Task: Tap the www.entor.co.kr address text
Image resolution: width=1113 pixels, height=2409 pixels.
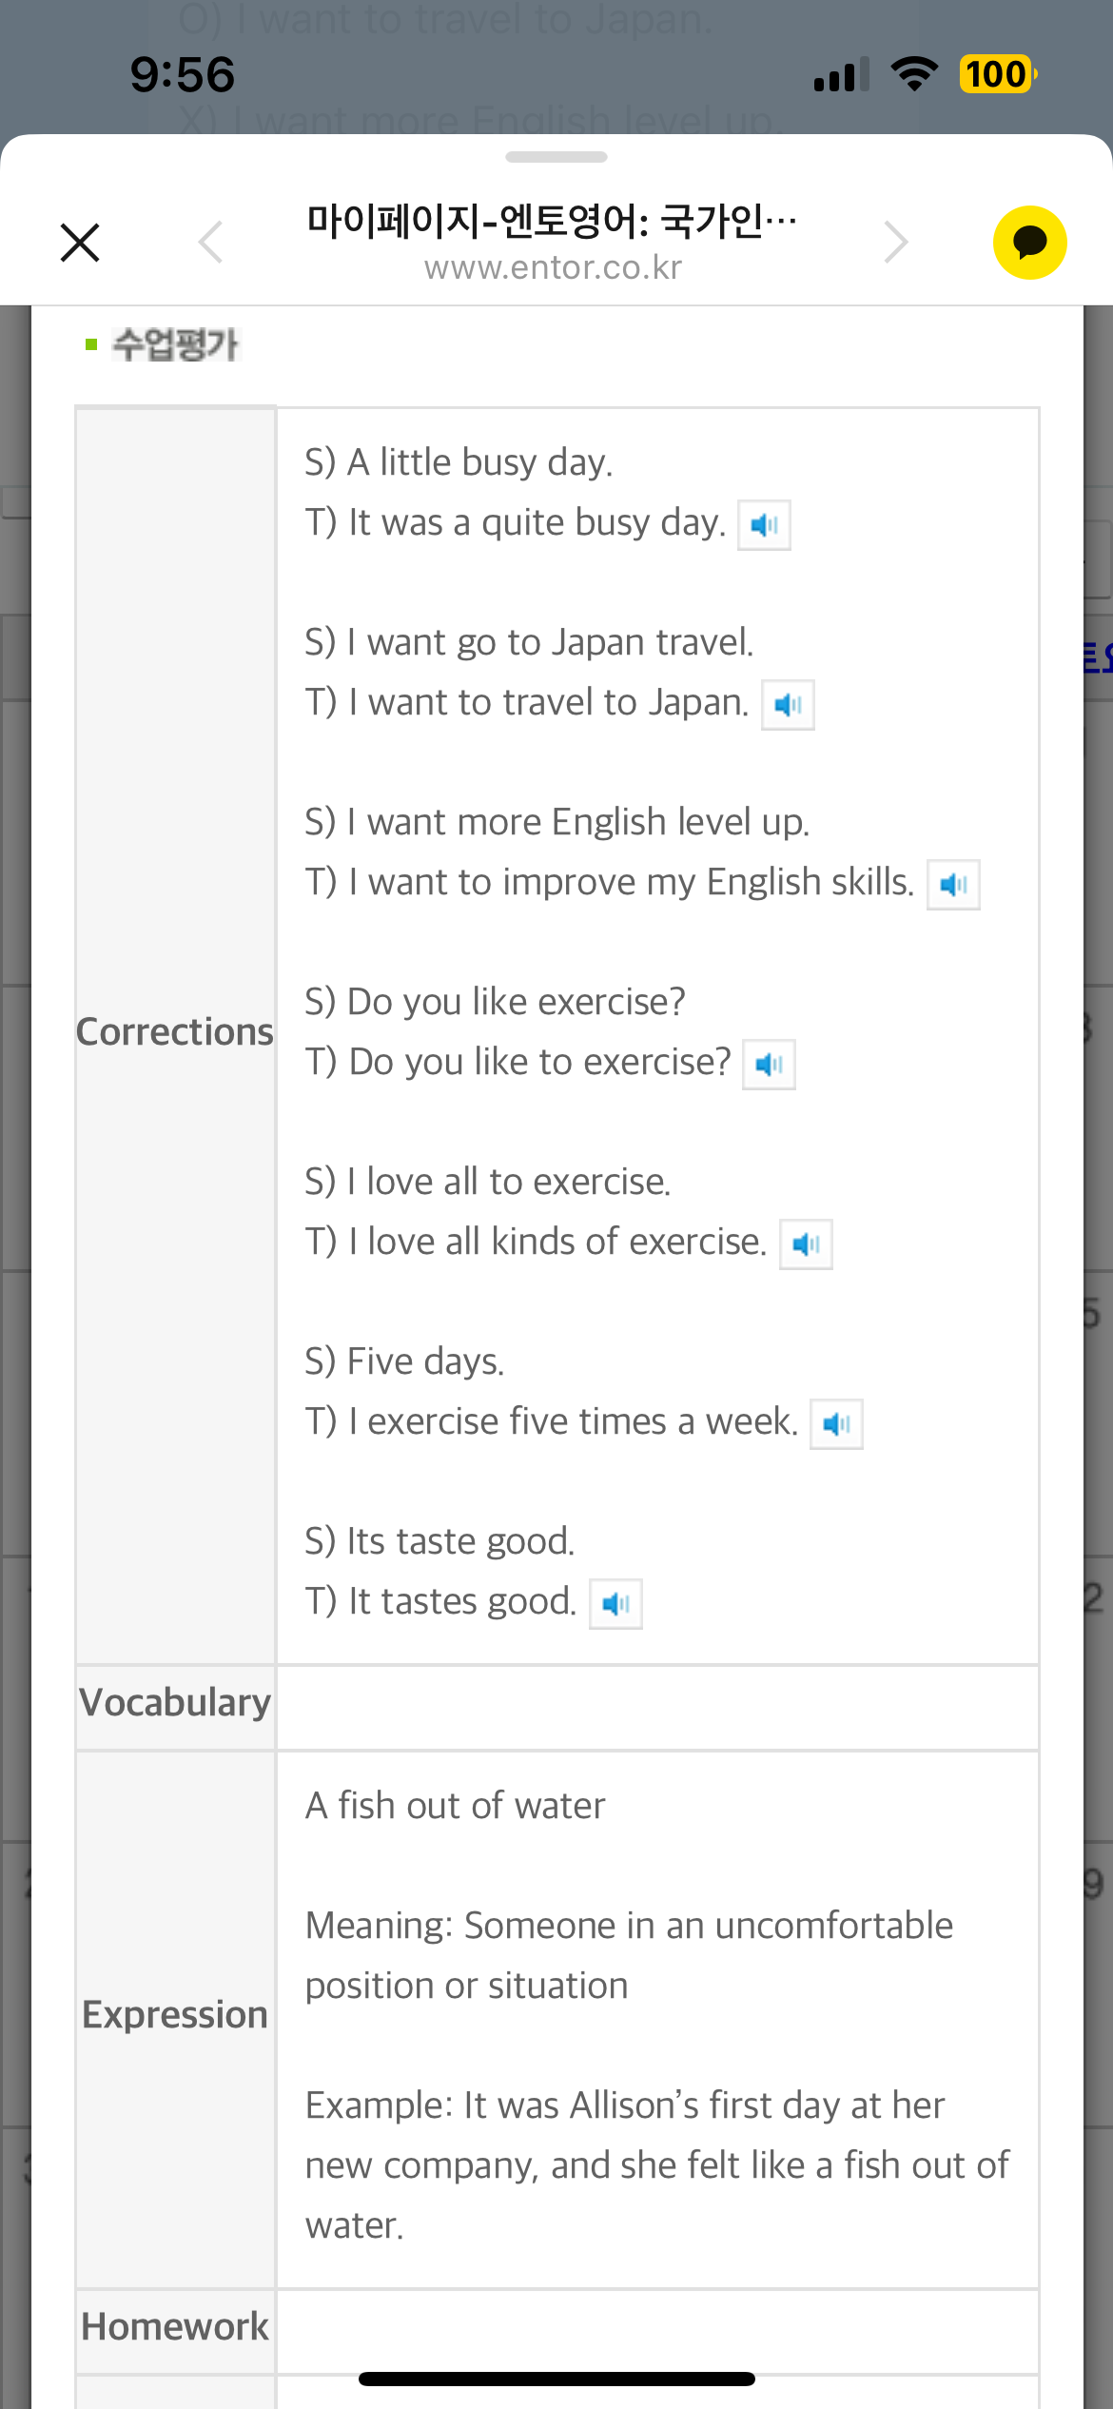Action: tap(553, 267)
